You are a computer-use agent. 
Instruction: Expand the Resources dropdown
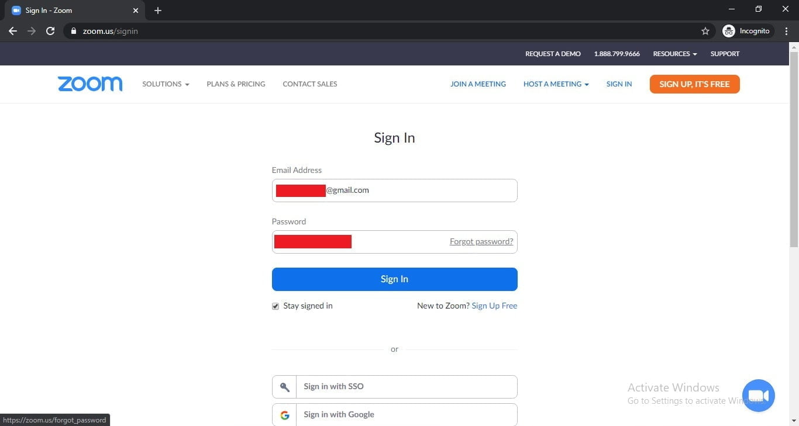pyautogui.click(x=675, y=54)
